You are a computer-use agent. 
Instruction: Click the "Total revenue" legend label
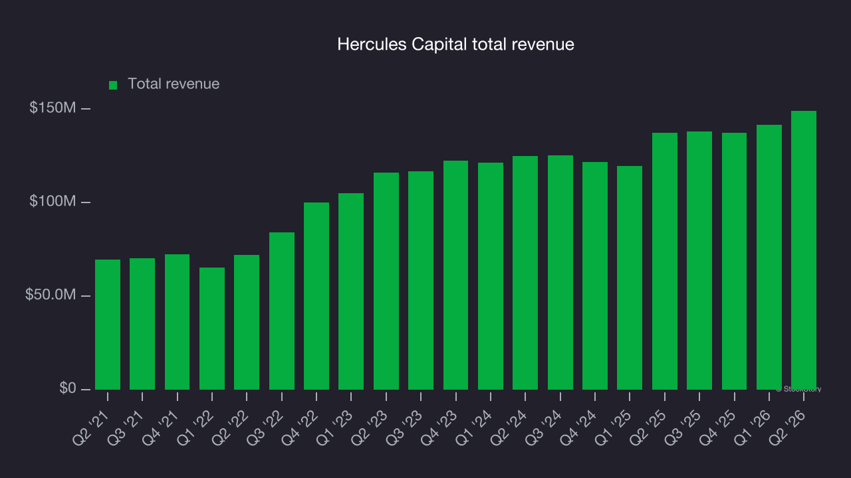pyautogui.click(x=174, y=84)
